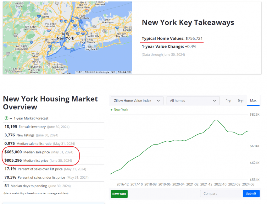Click the peak of the home value line

click(x=216, y=120)
